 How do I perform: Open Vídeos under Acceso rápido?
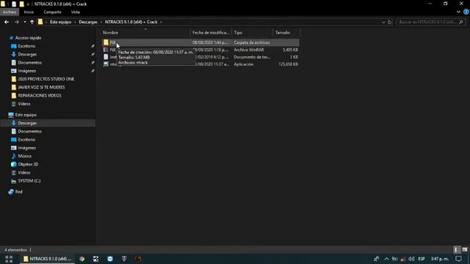(x=24, y=104)
